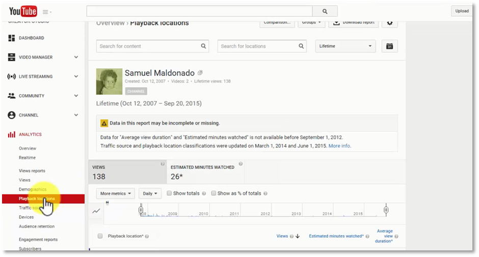Click the Video Manager icon
The image size is (479, 257).
pyautogui.click(x=12, y=57)
